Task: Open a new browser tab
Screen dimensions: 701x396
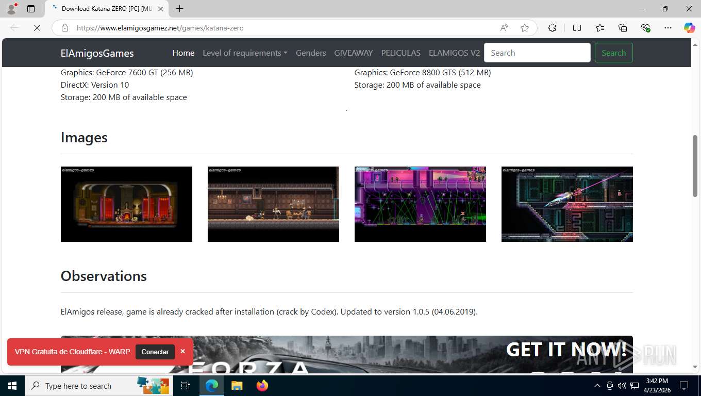Action: 179,9
